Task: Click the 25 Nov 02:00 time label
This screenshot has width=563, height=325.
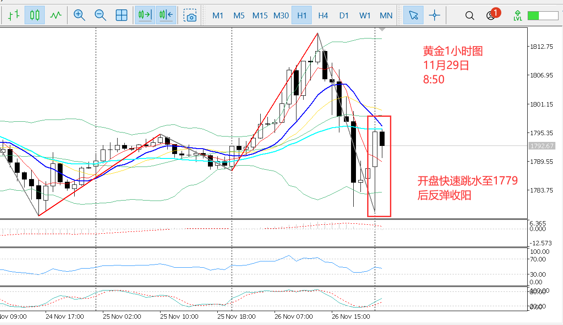Action: [122, 316]
